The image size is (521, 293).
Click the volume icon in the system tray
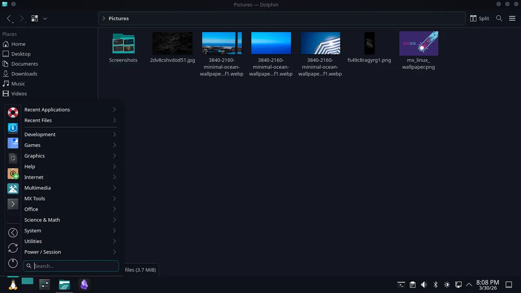point(424,284)
